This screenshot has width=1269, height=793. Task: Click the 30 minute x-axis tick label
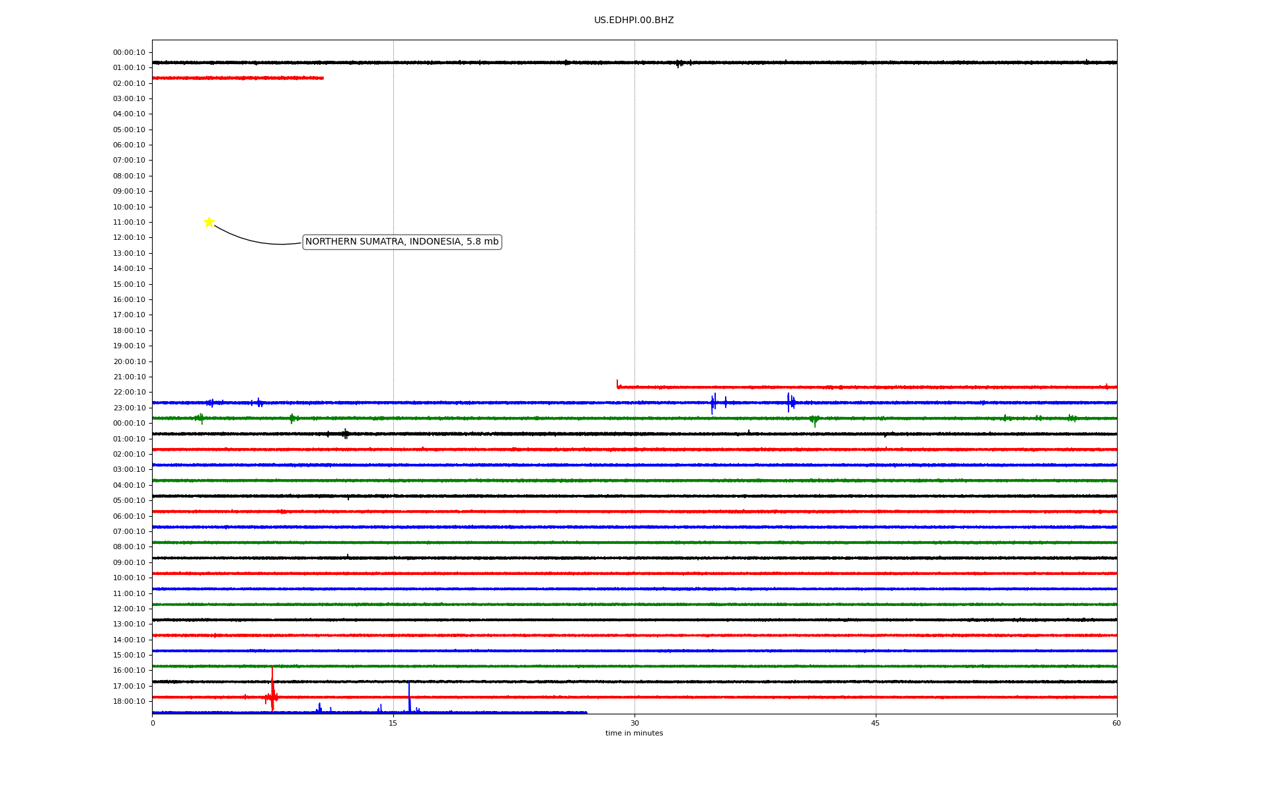click(x=634, y=723)
